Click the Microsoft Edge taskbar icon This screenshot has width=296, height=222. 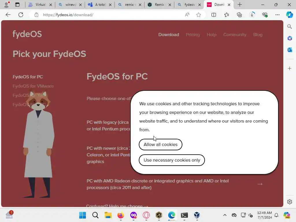coord(172,215)
